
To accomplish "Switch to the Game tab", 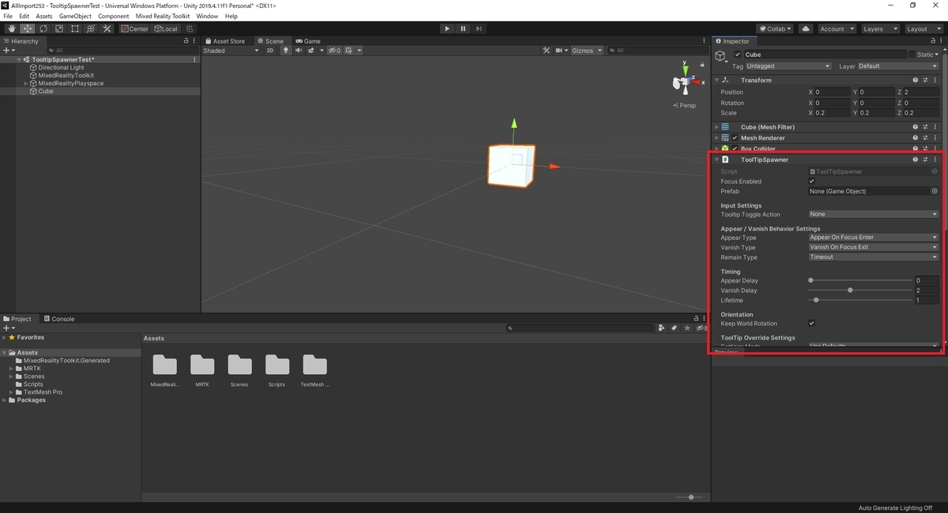I will click(308, 41).
